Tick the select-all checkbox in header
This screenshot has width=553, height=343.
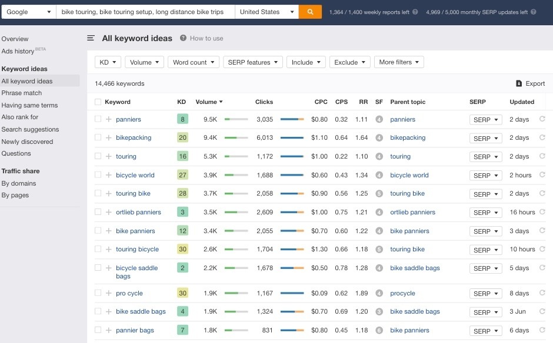(98, 102)
